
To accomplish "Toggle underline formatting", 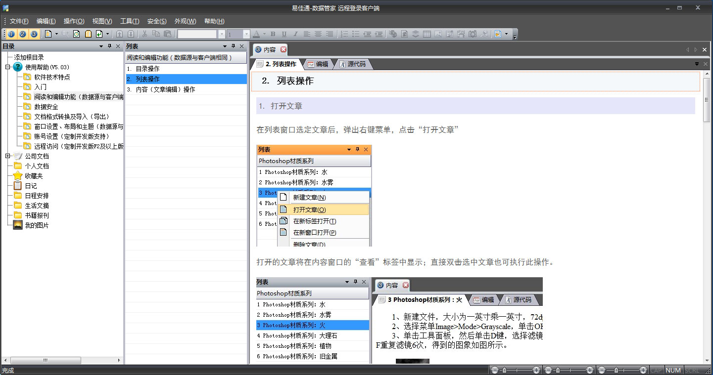I will [x=284, y=34].
